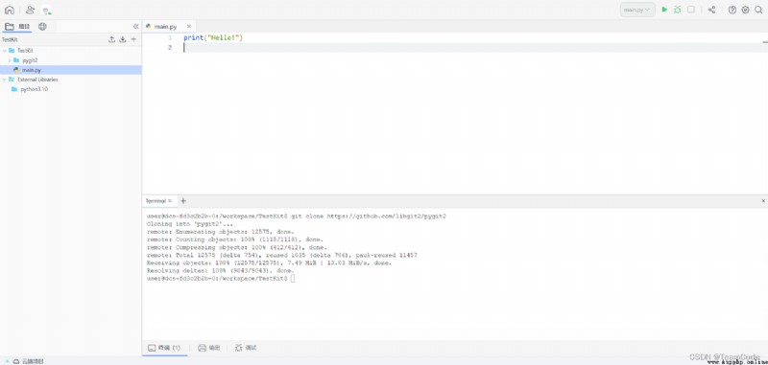Close the main.py editor tab
The height and width of the screenshot is (365, 768).
(188, 27)
